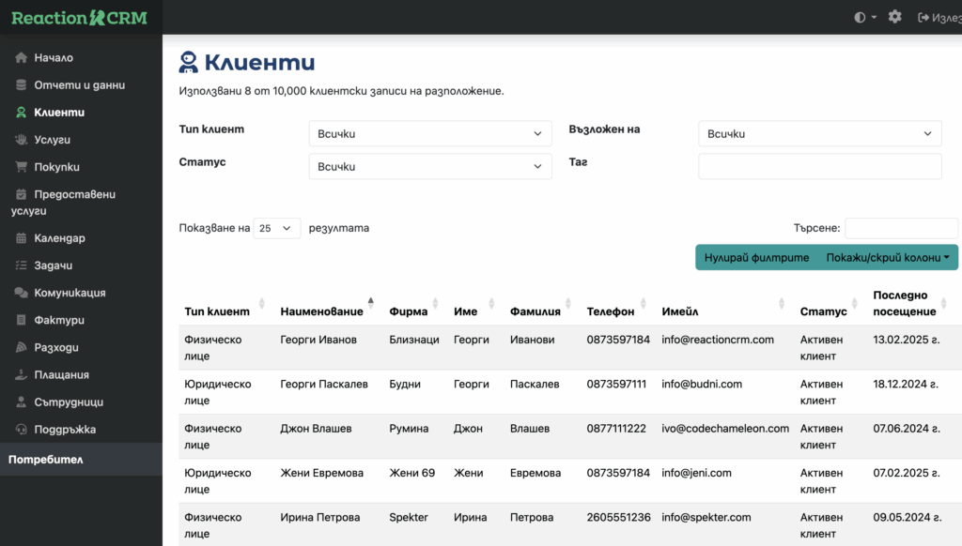
Task: Change results per page dropdown showing 25
Action: (277, 228)
